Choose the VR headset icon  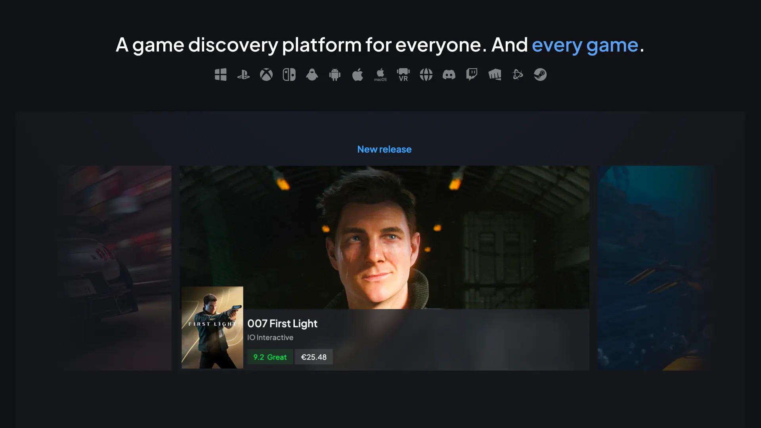coord(403,75)
